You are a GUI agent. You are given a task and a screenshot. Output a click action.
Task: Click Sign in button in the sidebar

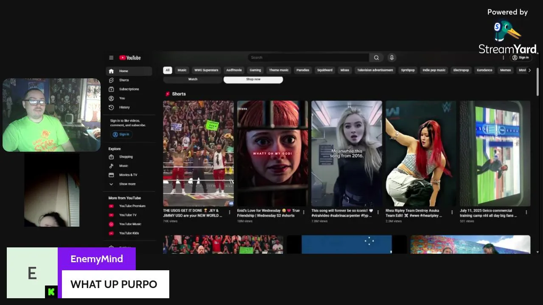point(121,134)
